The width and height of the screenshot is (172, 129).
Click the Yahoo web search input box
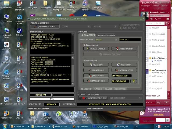[x=160, y=120]
